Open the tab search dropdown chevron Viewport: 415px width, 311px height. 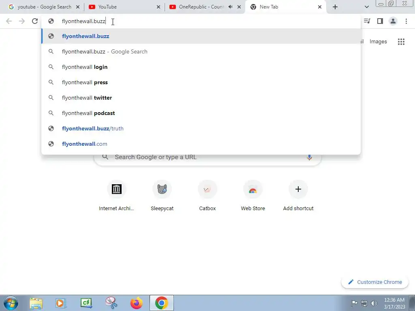click(366, 7)
